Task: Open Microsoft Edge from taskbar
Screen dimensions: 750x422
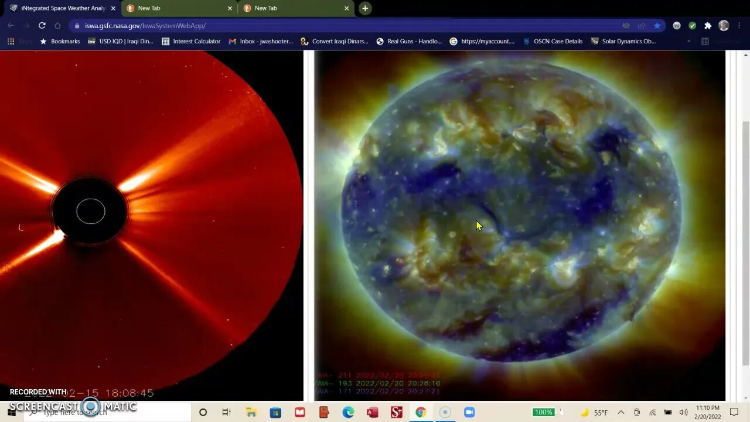Action: coord(348,412)
